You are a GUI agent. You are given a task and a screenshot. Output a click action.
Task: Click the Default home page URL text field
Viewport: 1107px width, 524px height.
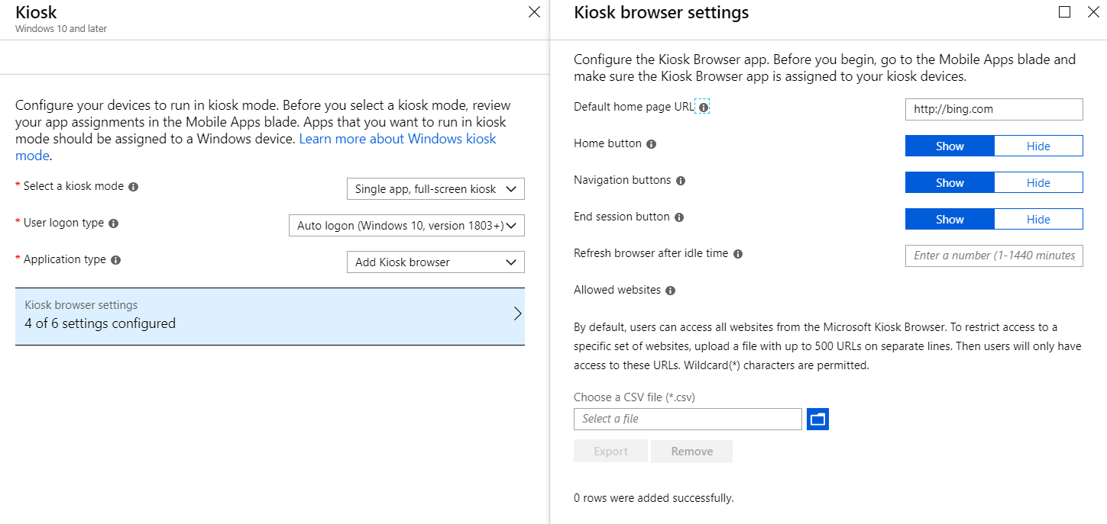(993, 109)
